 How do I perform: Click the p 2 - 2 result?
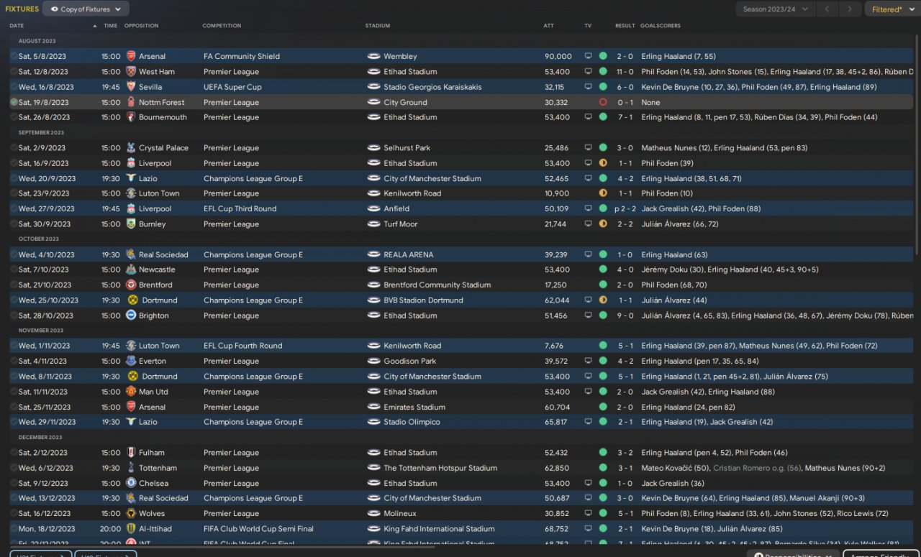[x=624, y=209]
